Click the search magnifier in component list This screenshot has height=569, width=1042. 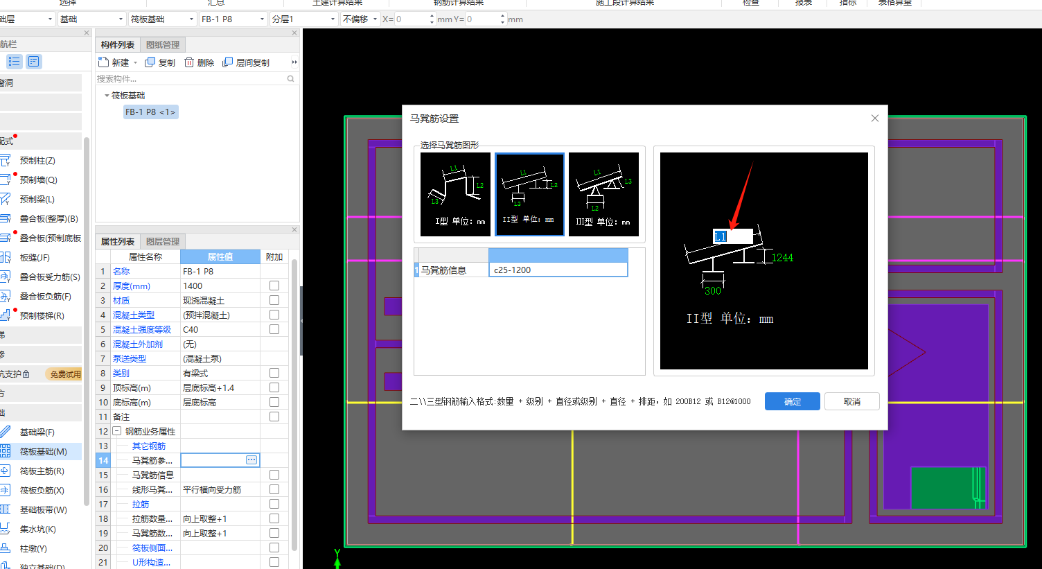click(290, 79)
